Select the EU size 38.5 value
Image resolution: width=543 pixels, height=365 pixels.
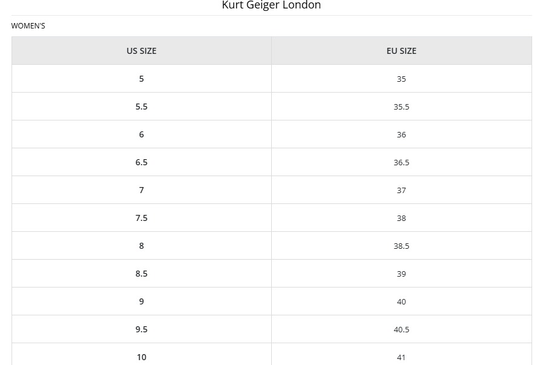401,246
